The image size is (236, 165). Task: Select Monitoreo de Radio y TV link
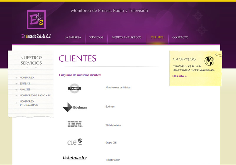pos(35,95)
